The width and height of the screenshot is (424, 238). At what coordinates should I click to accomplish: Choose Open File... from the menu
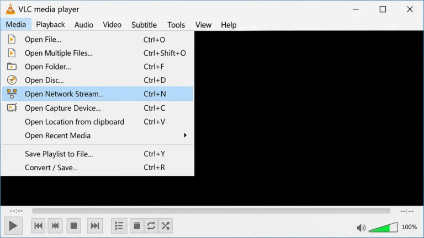[98, 40]
